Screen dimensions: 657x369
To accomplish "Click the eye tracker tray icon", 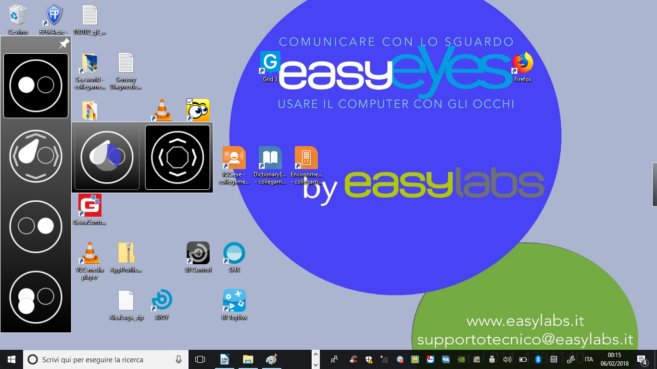I will point(446,359).
